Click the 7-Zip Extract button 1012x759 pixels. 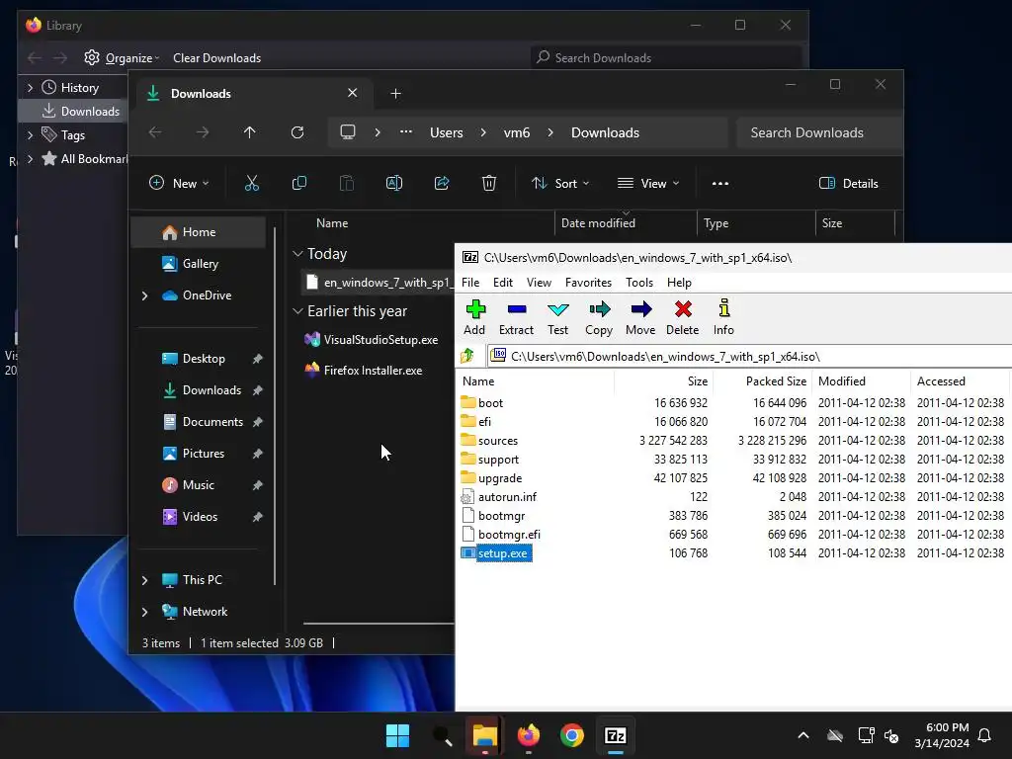pos(516,317)
